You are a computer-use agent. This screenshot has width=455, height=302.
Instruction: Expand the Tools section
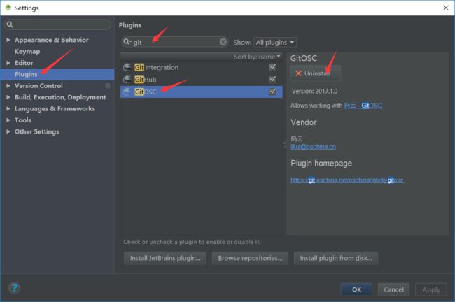click(8, 120)
